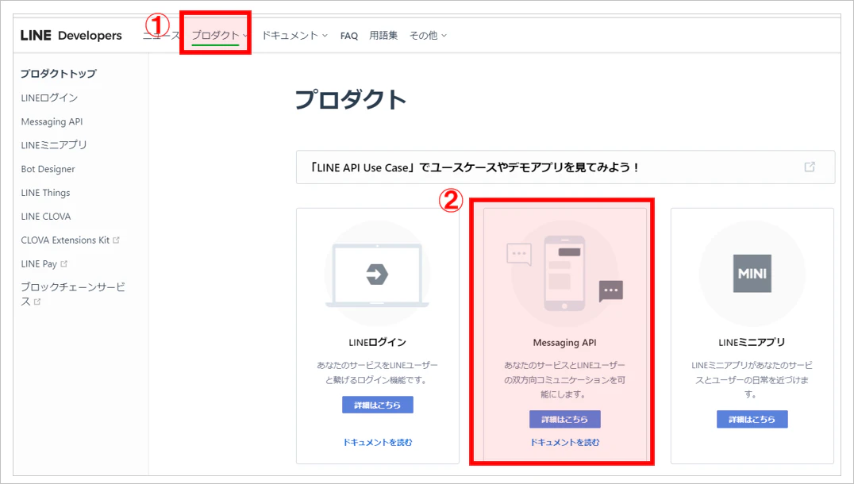Select LINEログイン in the sidebar
Viewport: 854px width, 484px height.
[49, 98]
